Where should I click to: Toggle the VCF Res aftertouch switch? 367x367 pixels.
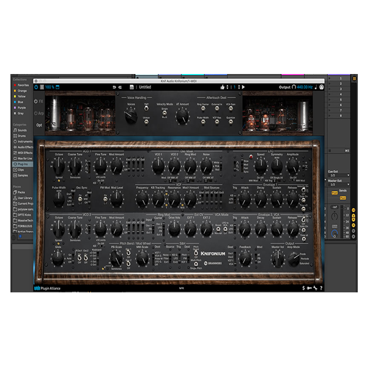pyautogui.click(x=217, y=122)
